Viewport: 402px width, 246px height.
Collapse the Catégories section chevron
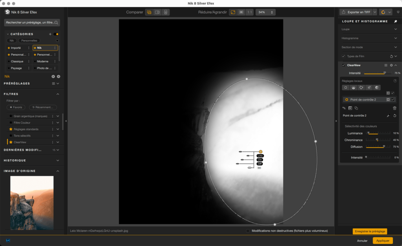coord(8,34)
